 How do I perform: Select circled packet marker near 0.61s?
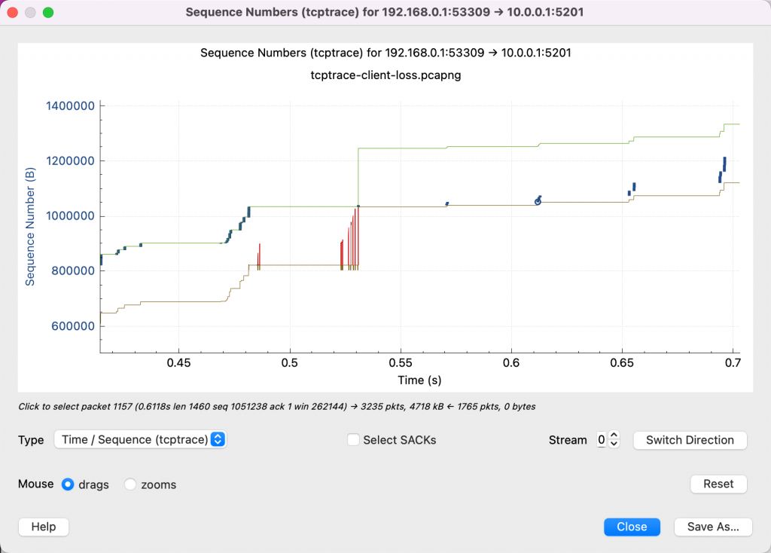click(538, 202)
